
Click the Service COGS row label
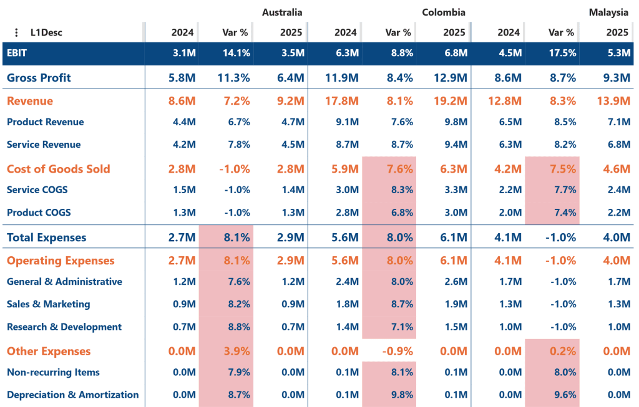click(x=37, y=189)
